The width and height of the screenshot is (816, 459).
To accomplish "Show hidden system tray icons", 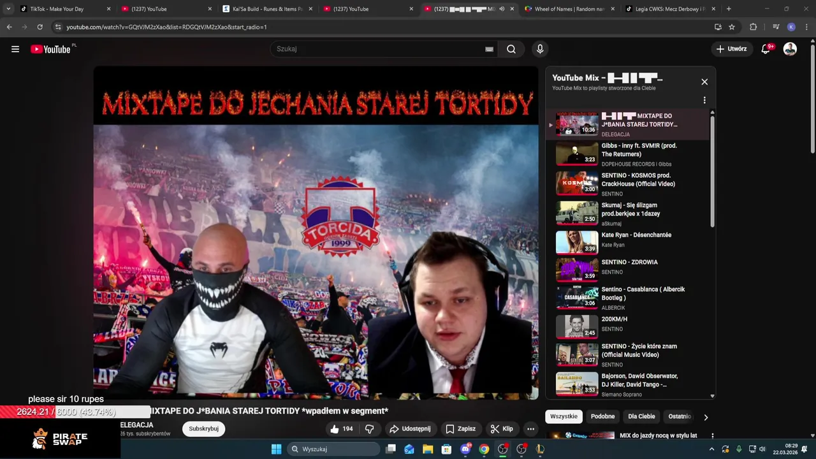I will (x=711, y=449).
